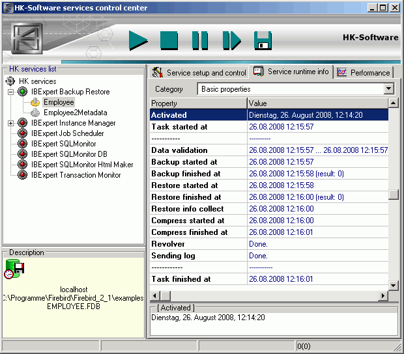Expand the IBExpert Instance Manager node

[10, 123]
